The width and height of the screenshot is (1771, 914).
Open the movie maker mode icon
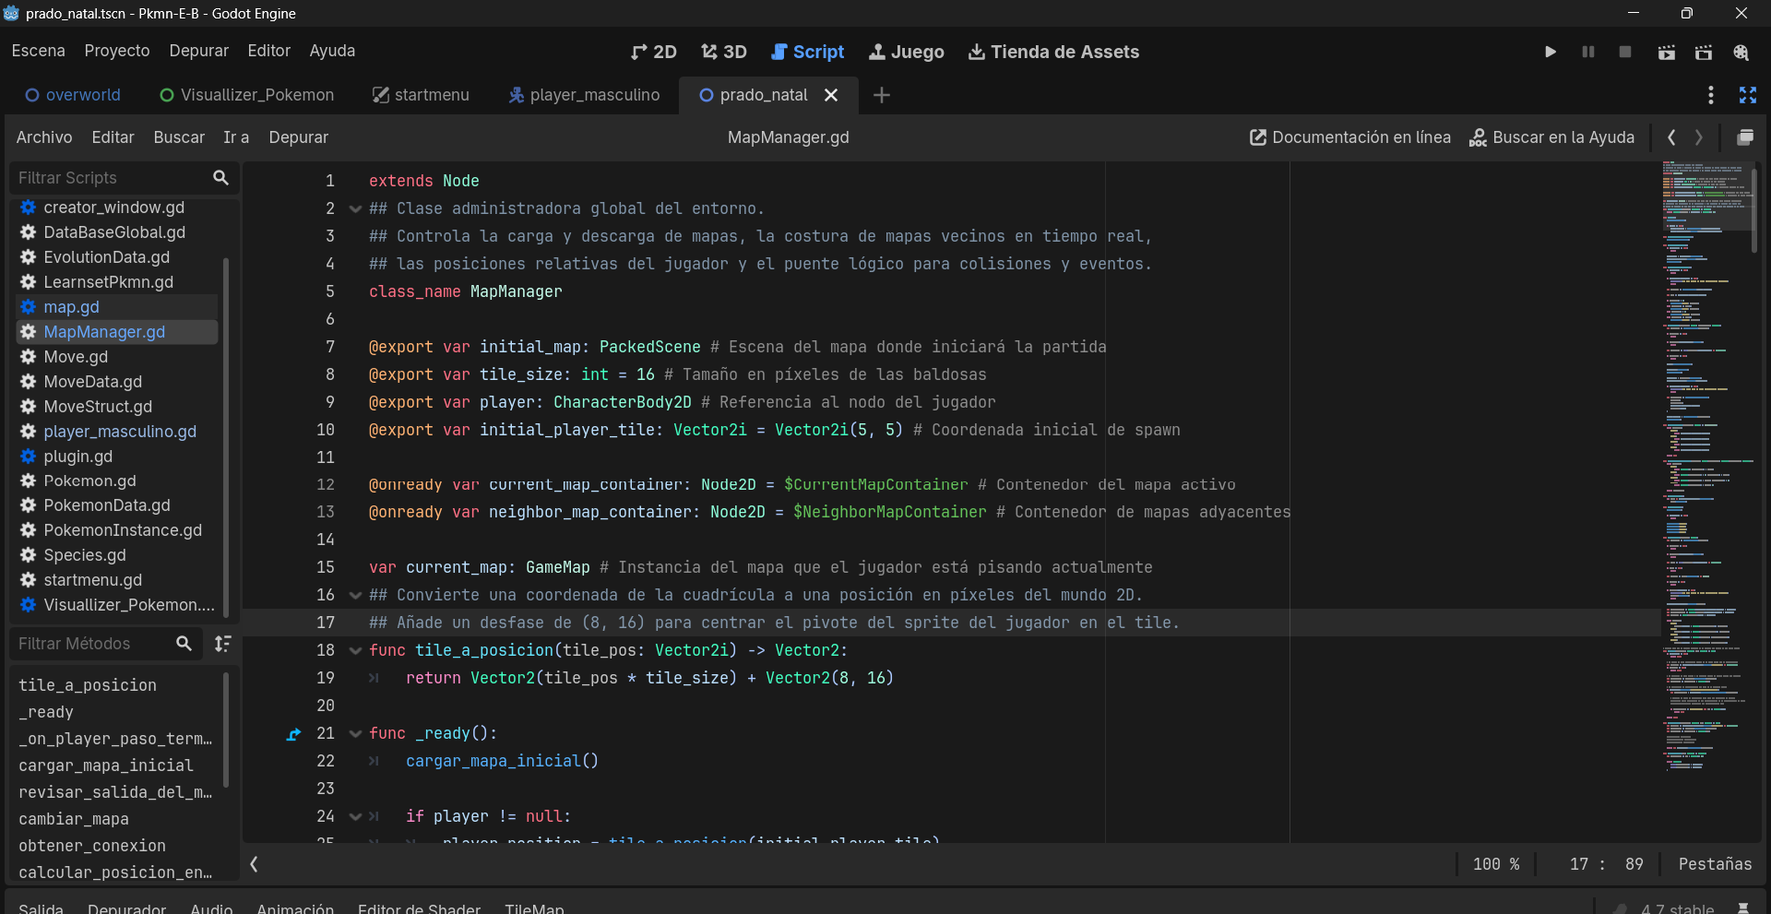[1741, 52]
